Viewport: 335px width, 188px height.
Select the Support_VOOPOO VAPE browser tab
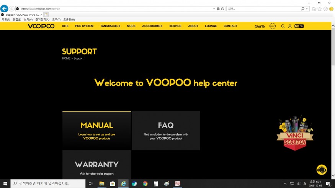tap(22, 15)
